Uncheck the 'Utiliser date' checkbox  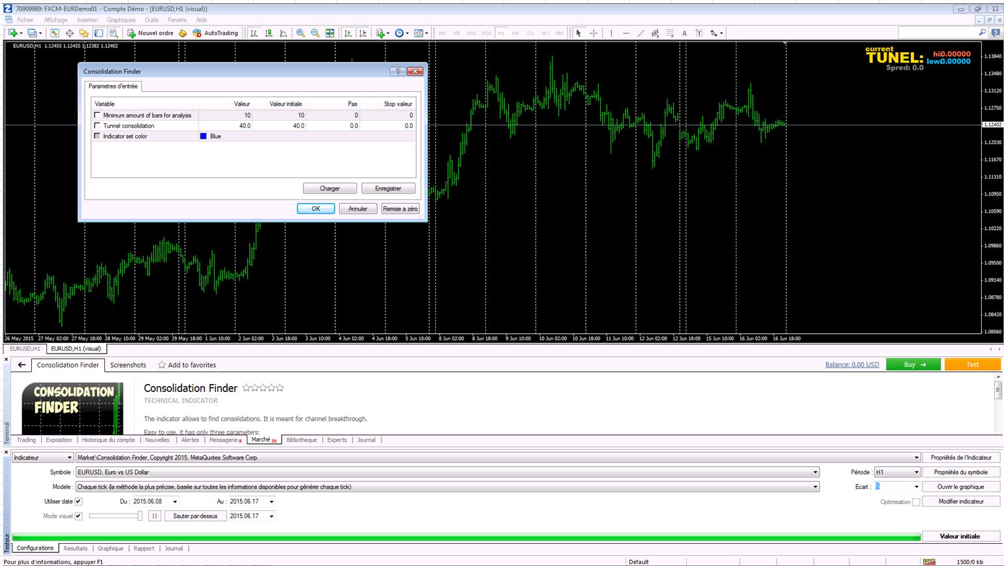point(78,501)
